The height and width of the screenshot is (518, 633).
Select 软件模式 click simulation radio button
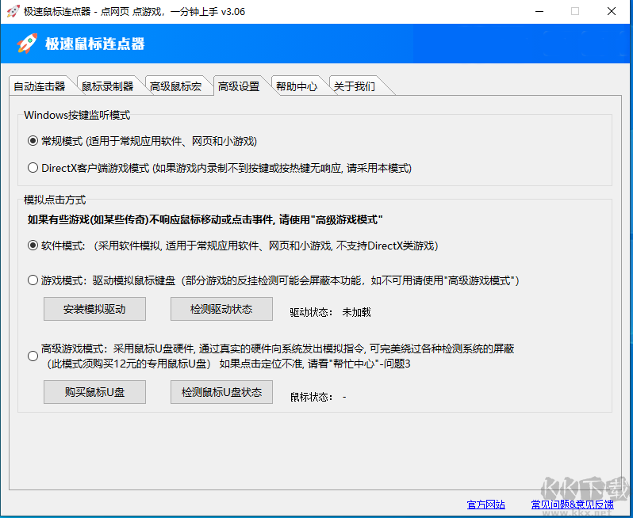tap(33, 246)
